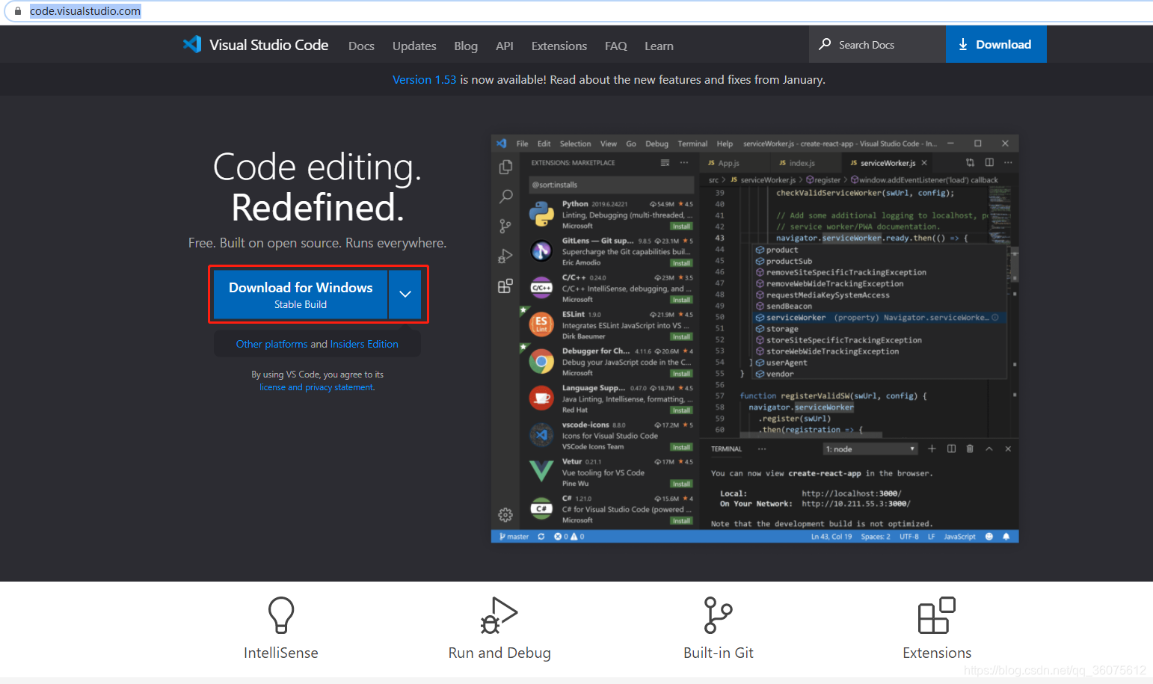Image resolution: width=1153 pixels, height=684 pixels.
Task: Open the Other platforms link
Action: (271, 344)
